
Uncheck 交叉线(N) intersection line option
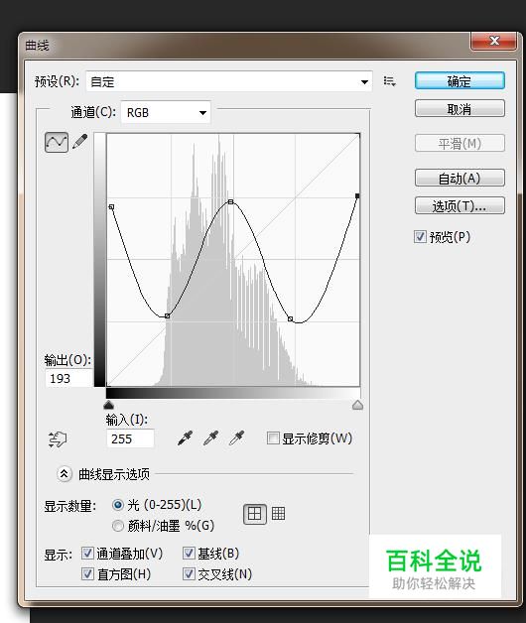pyautogui.click(x=189, y=573)
